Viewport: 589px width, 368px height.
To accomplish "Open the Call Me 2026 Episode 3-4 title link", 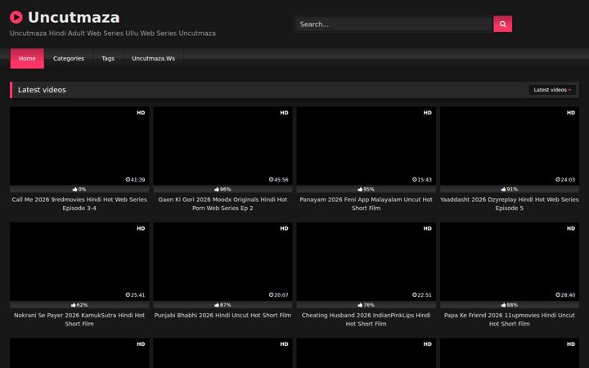I will click(79, 204).
